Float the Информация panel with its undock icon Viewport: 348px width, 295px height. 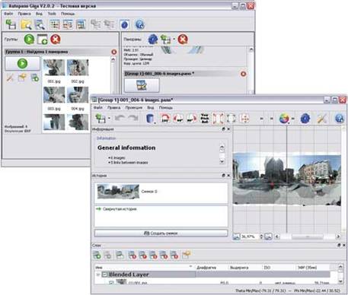223,129
